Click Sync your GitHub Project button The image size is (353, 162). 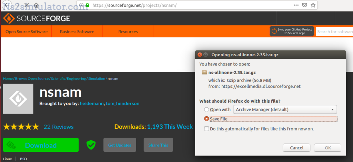292,31
